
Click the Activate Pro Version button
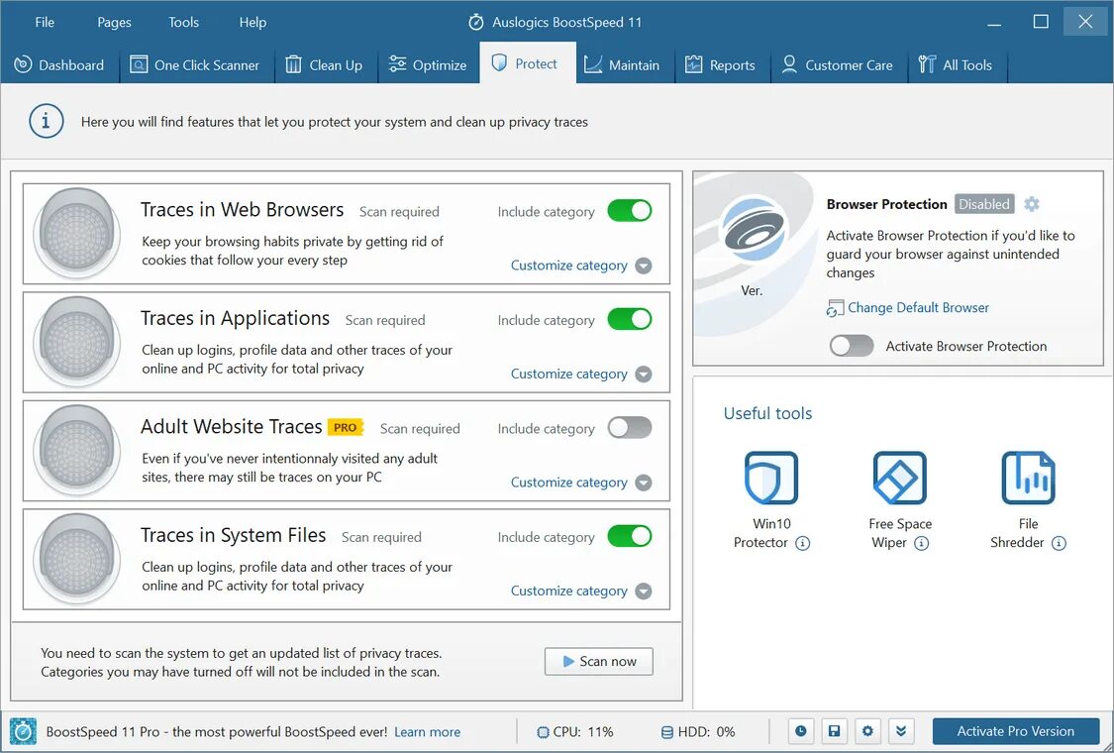pos(1015,731)
